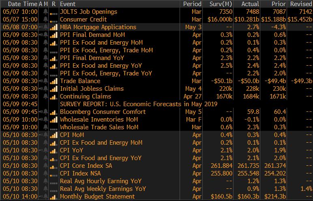
Task: Click the relevance bars for Monthly Budget Statement
Action: (x=54, y=197)
